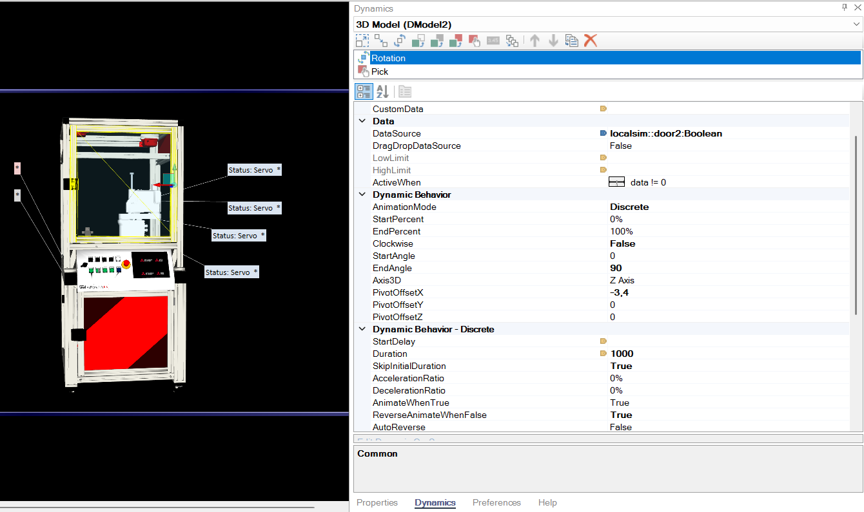Add a Location dynamic via the two-squares-arrow icon
864x512 pixels.
click(381, 41)
